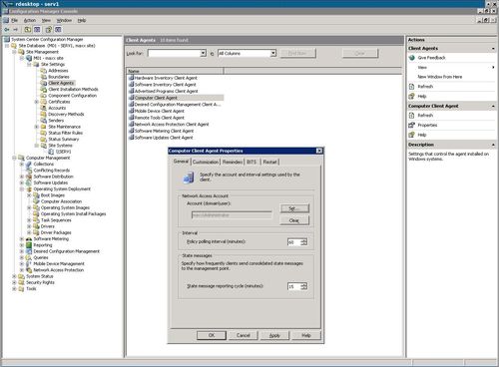Switch to the Customization tab
This screenshot has height=367, width=499.
[206, 162]
